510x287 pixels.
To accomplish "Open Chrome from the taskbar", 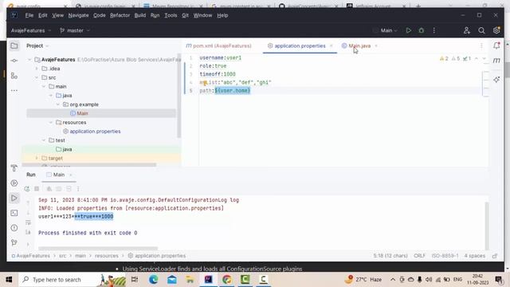I will click(x=227, y=280).
